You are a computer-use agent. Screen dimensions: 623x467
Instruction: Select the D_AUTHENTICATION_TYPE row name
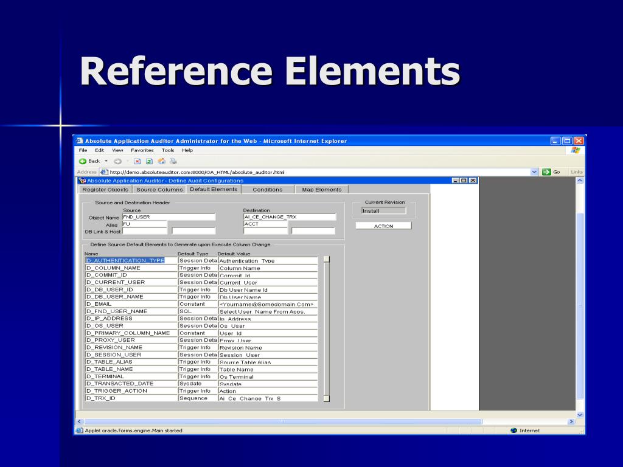(131, 260)
